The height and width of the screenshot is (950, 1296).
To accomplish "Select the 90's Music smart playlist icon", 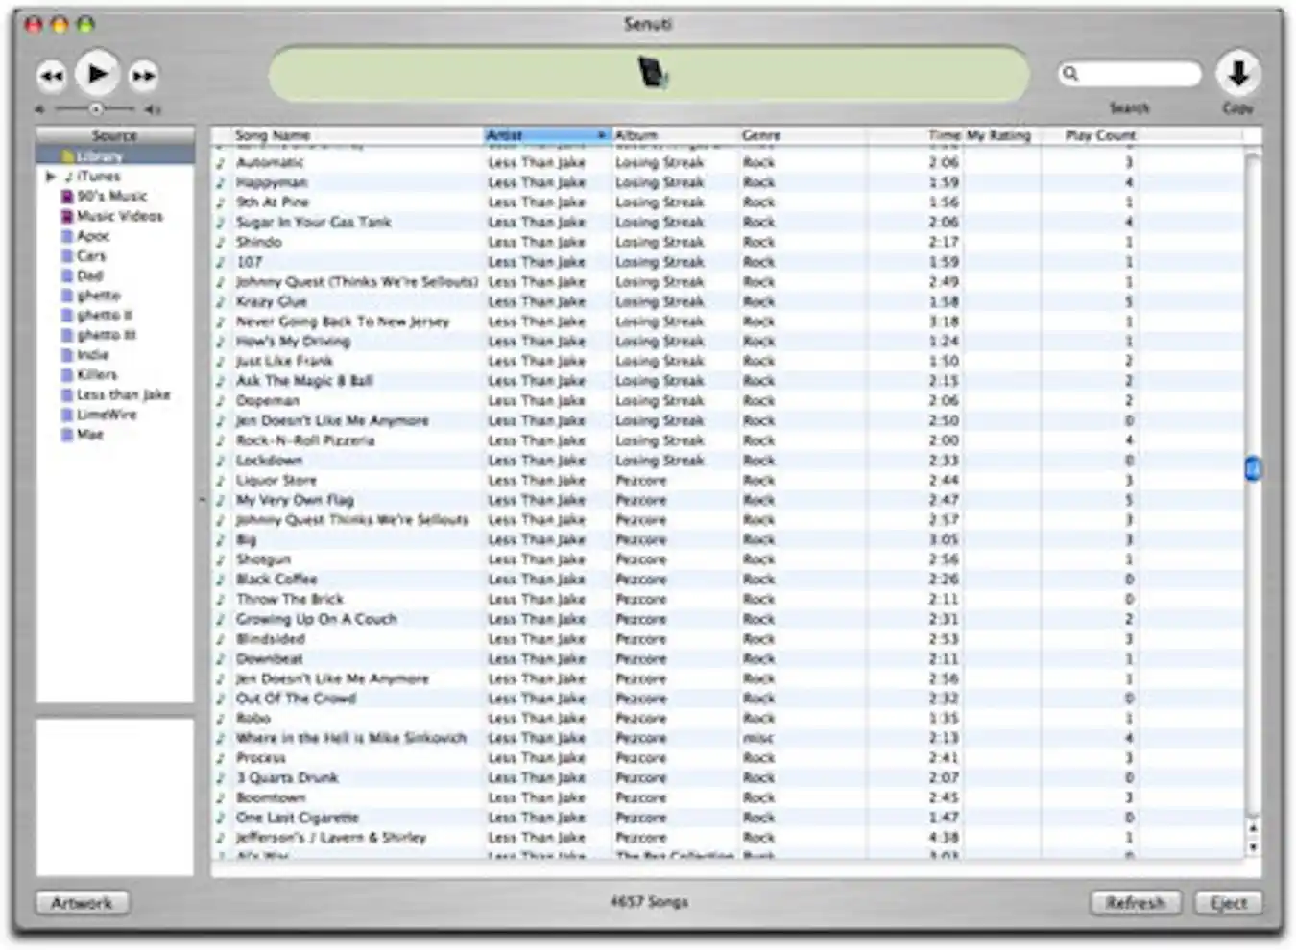I will click(x=65, y=195).
